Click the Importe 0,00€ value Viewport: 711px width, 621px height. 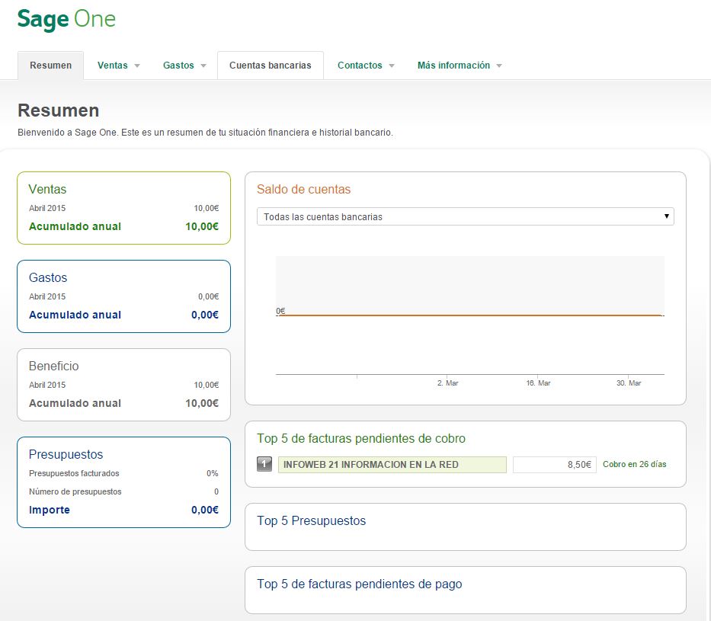tap(205, 510)
